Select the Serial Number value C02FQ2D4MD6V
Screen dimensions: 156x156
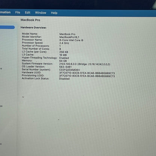[69, 70]
